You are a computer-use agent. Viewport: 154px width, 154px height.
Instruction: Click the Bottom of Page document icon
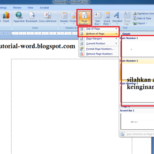click(x=82, y=34)
